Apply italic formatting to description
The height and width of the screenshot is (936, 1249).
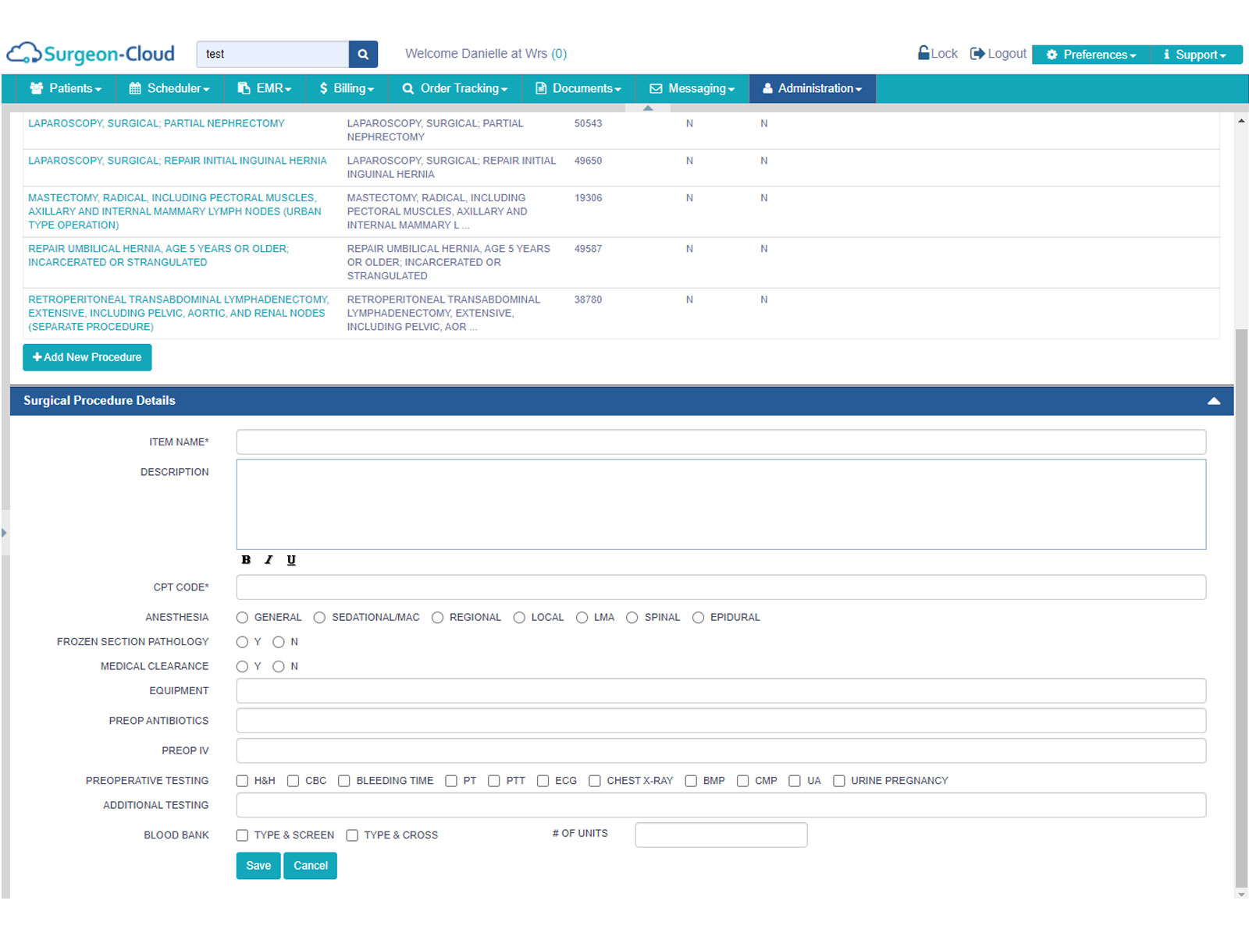tap(269, 559)
